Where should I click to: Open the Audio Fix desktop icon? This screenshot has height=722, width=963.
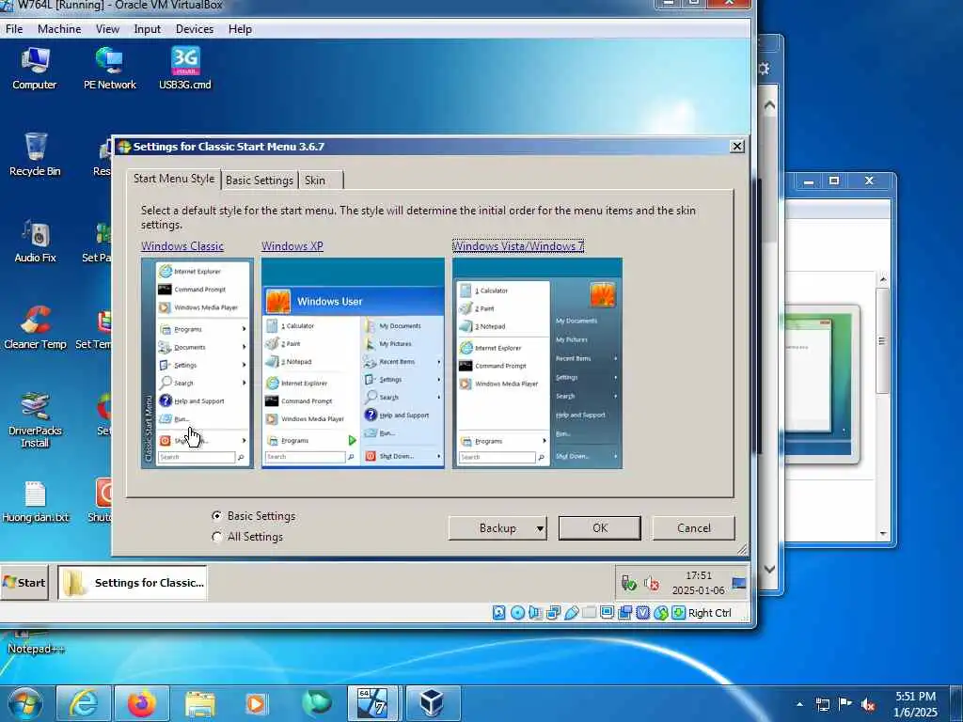(35, 242)
